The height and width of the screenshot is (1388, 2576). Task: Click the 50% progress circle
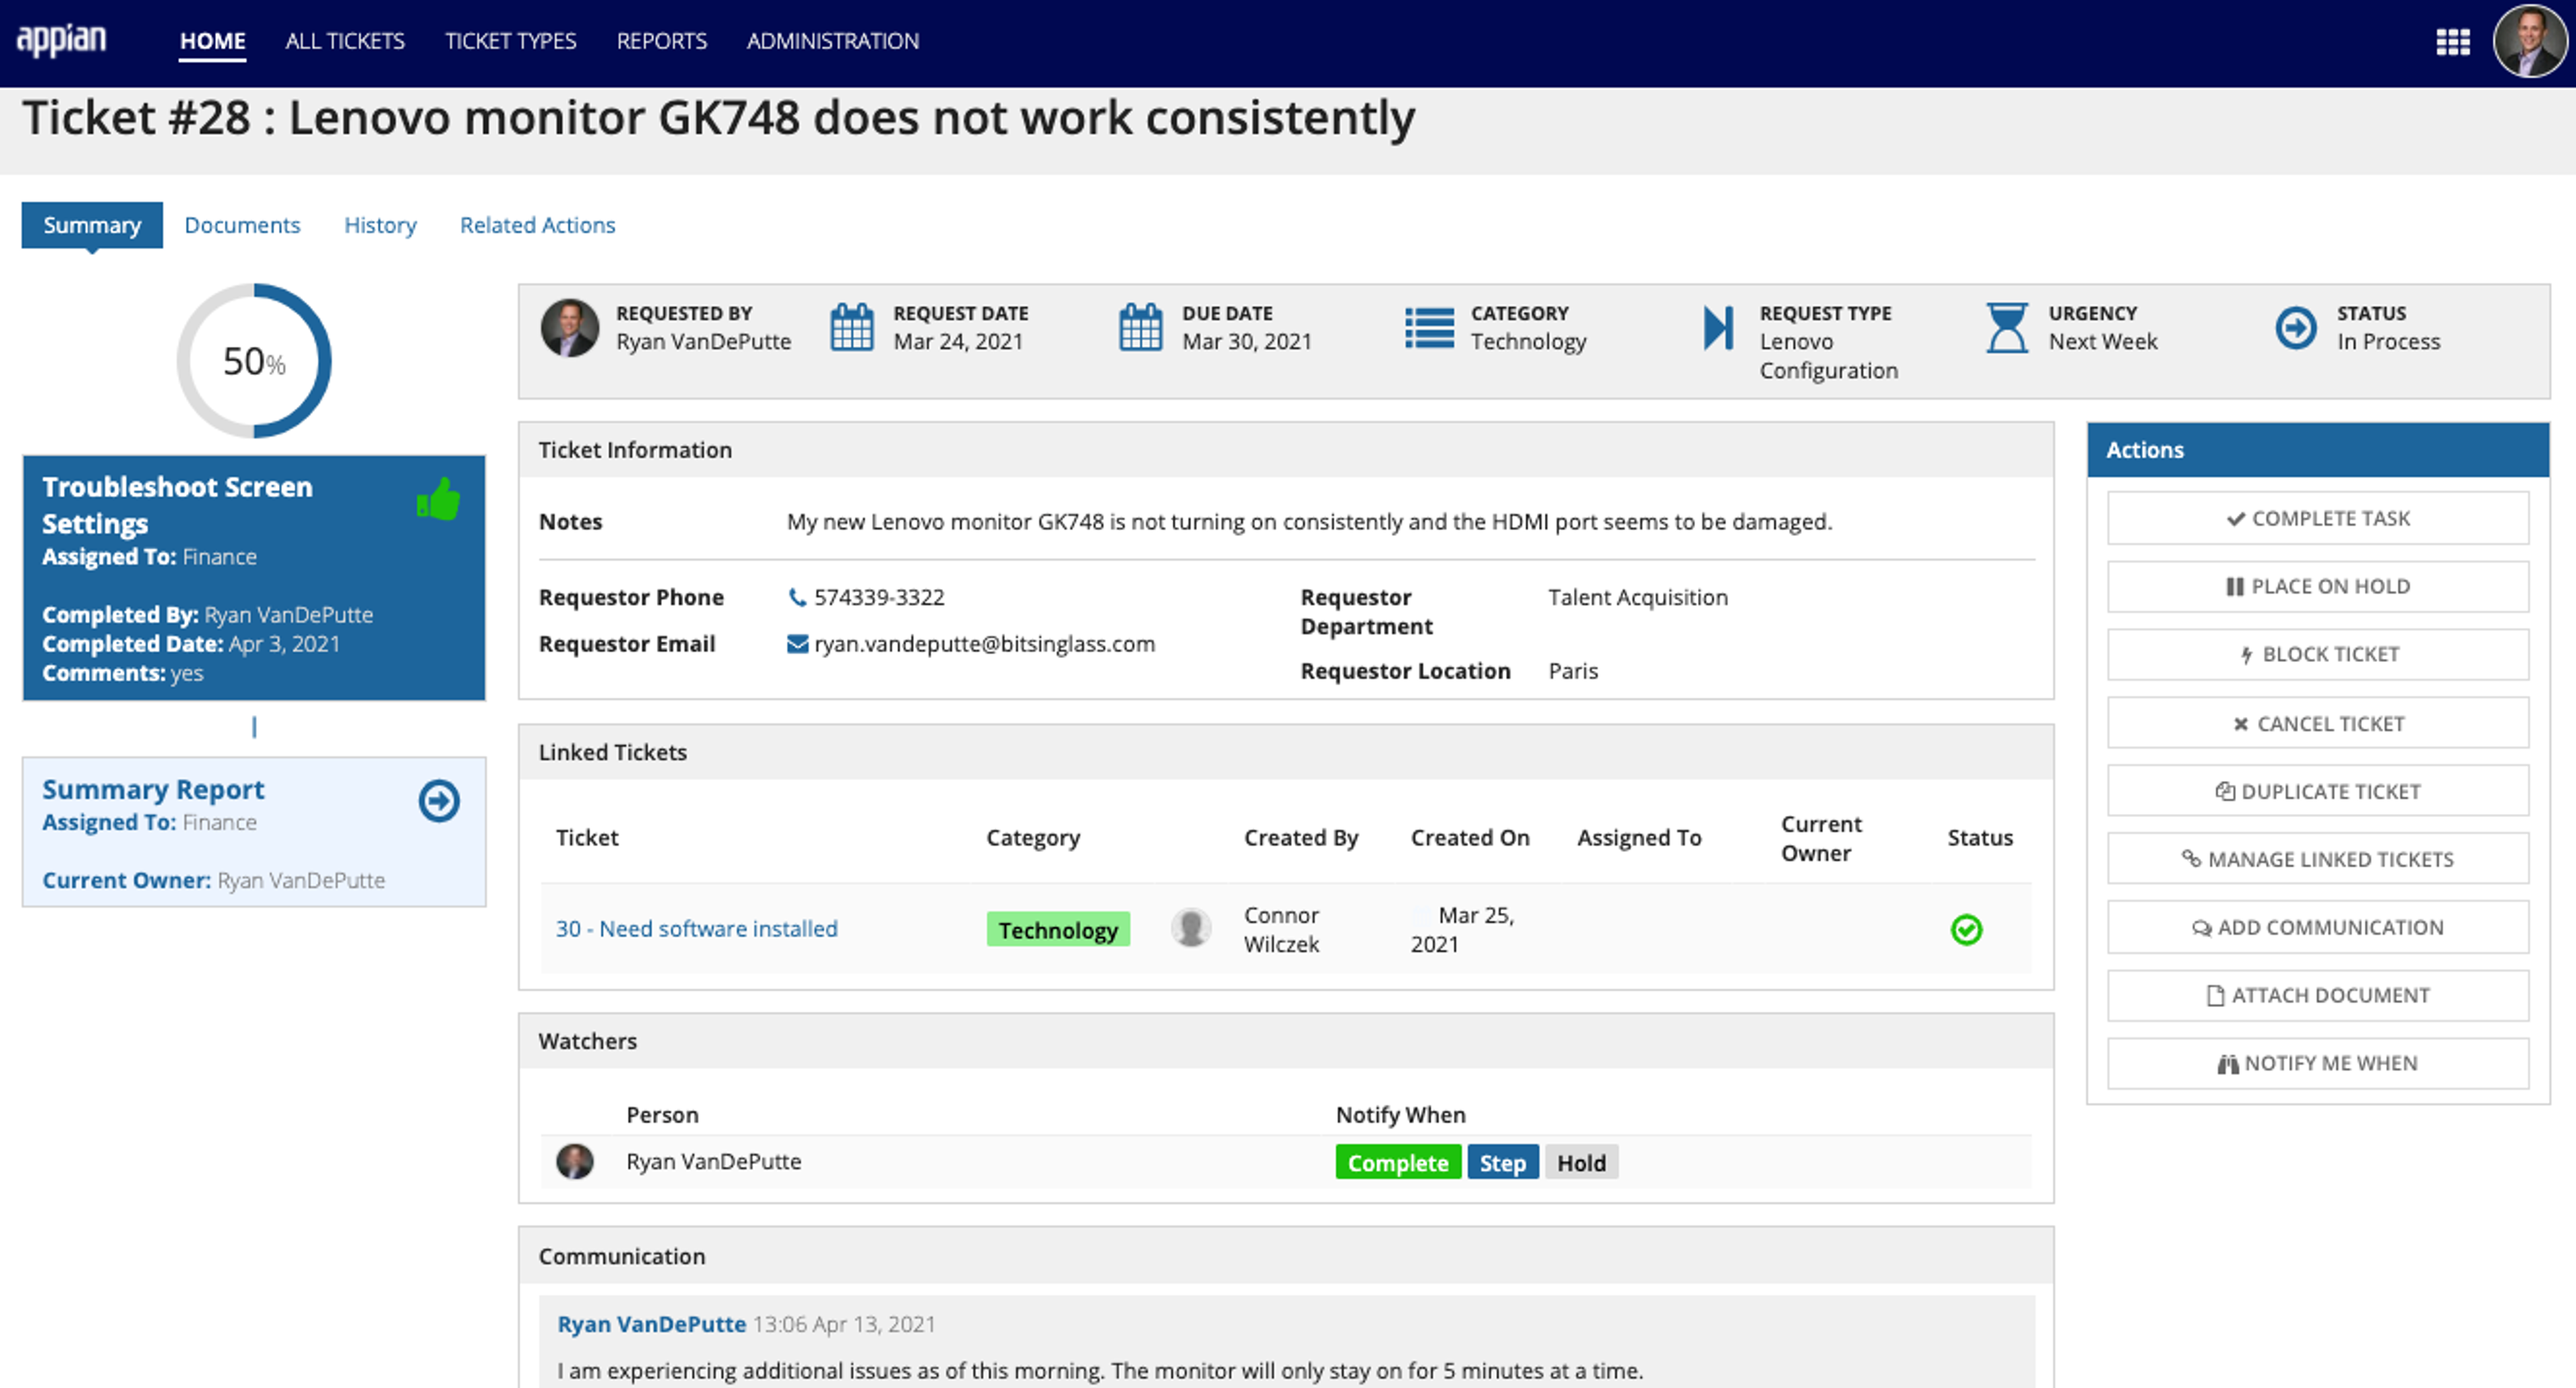254,361
